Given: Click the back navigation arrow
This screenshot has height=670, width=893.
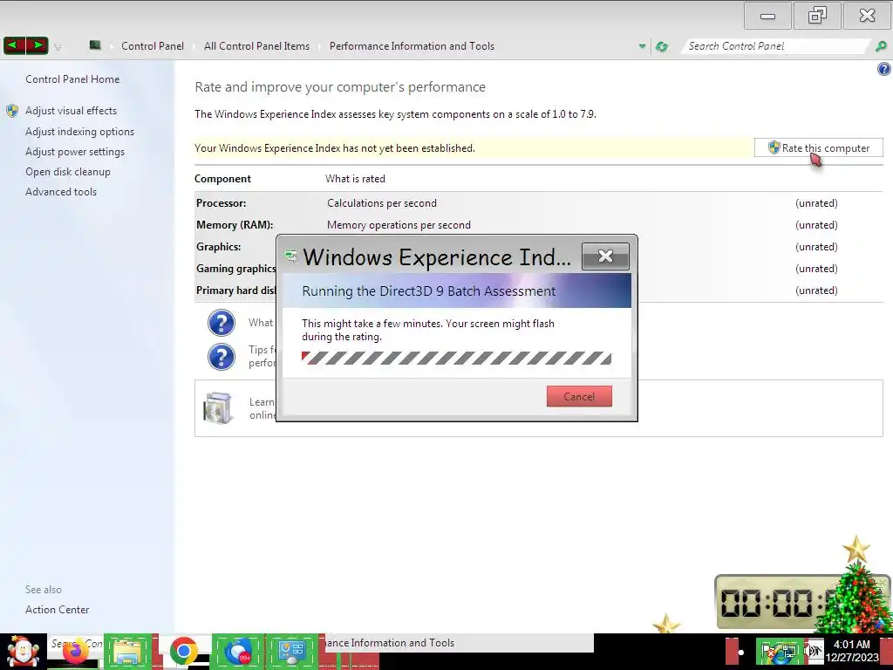Looking at the screenshot, I should 14,45.
